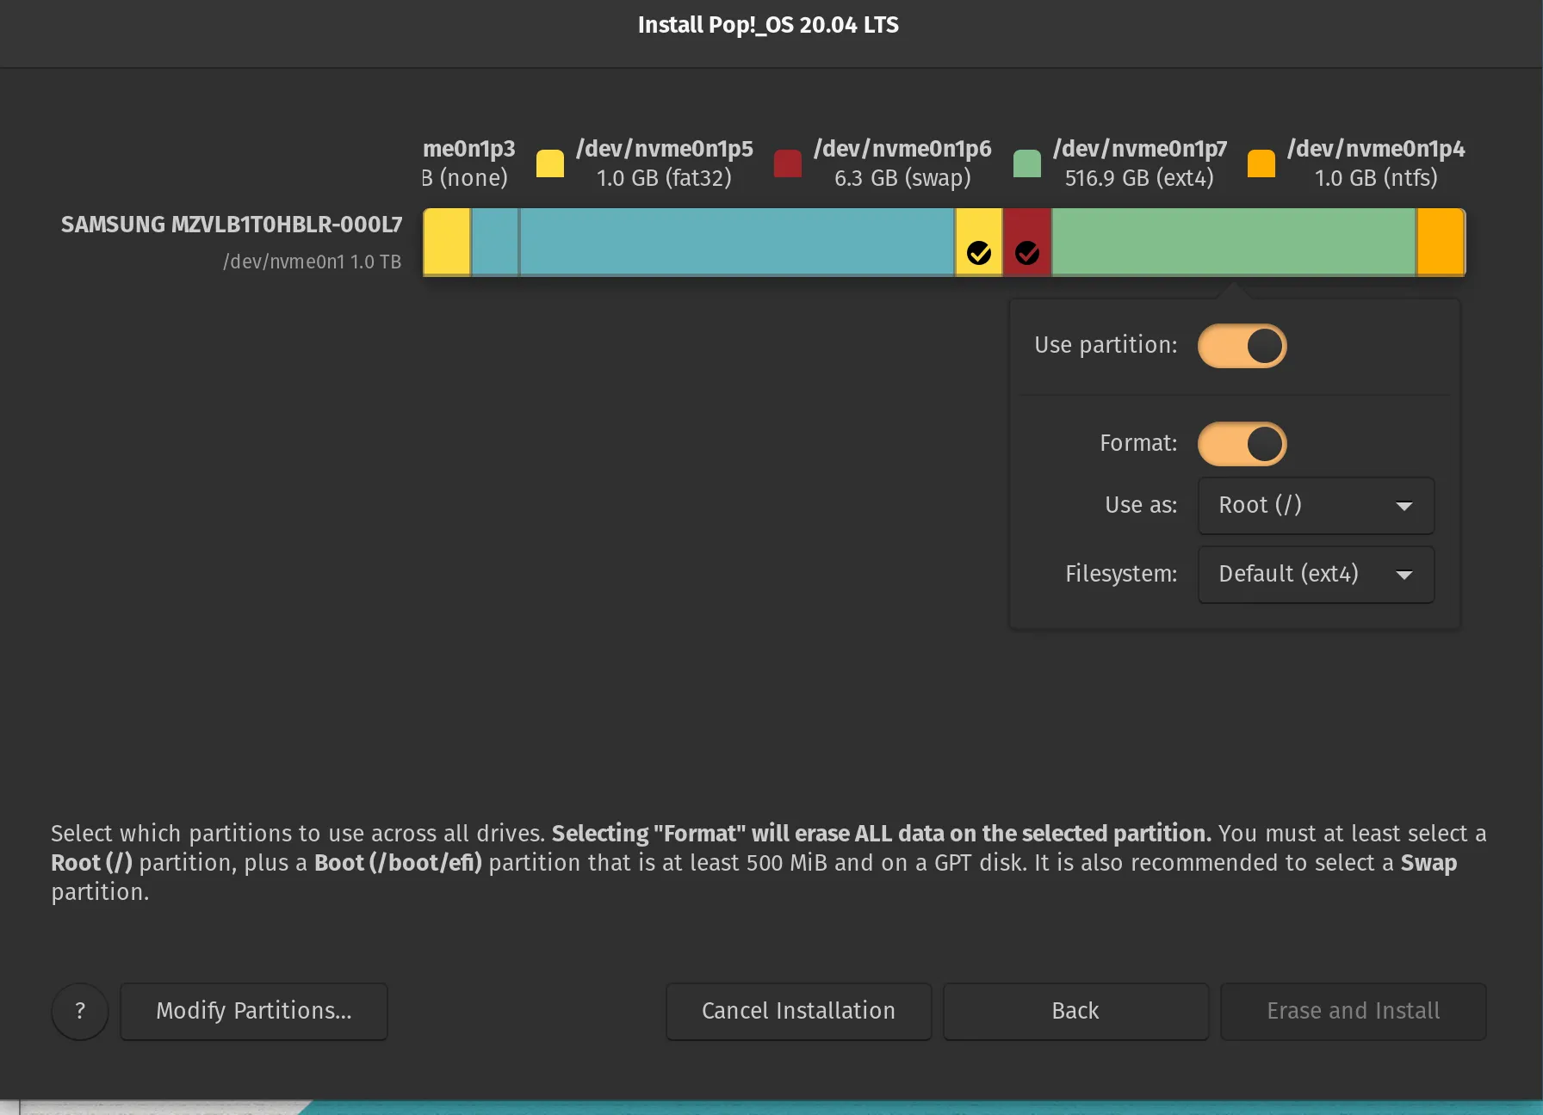1543x1115 pixels.
Task: Click the /dev/nvme0n1p4 legend label
Action: point(1376,149)
